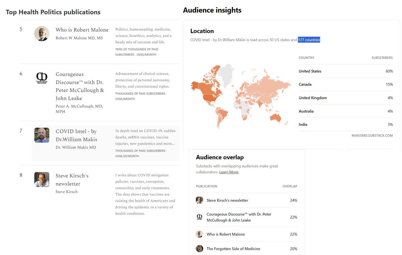402x255 pixels.
Task: Click rank number 7 in the list
Action: pos(21,131)
